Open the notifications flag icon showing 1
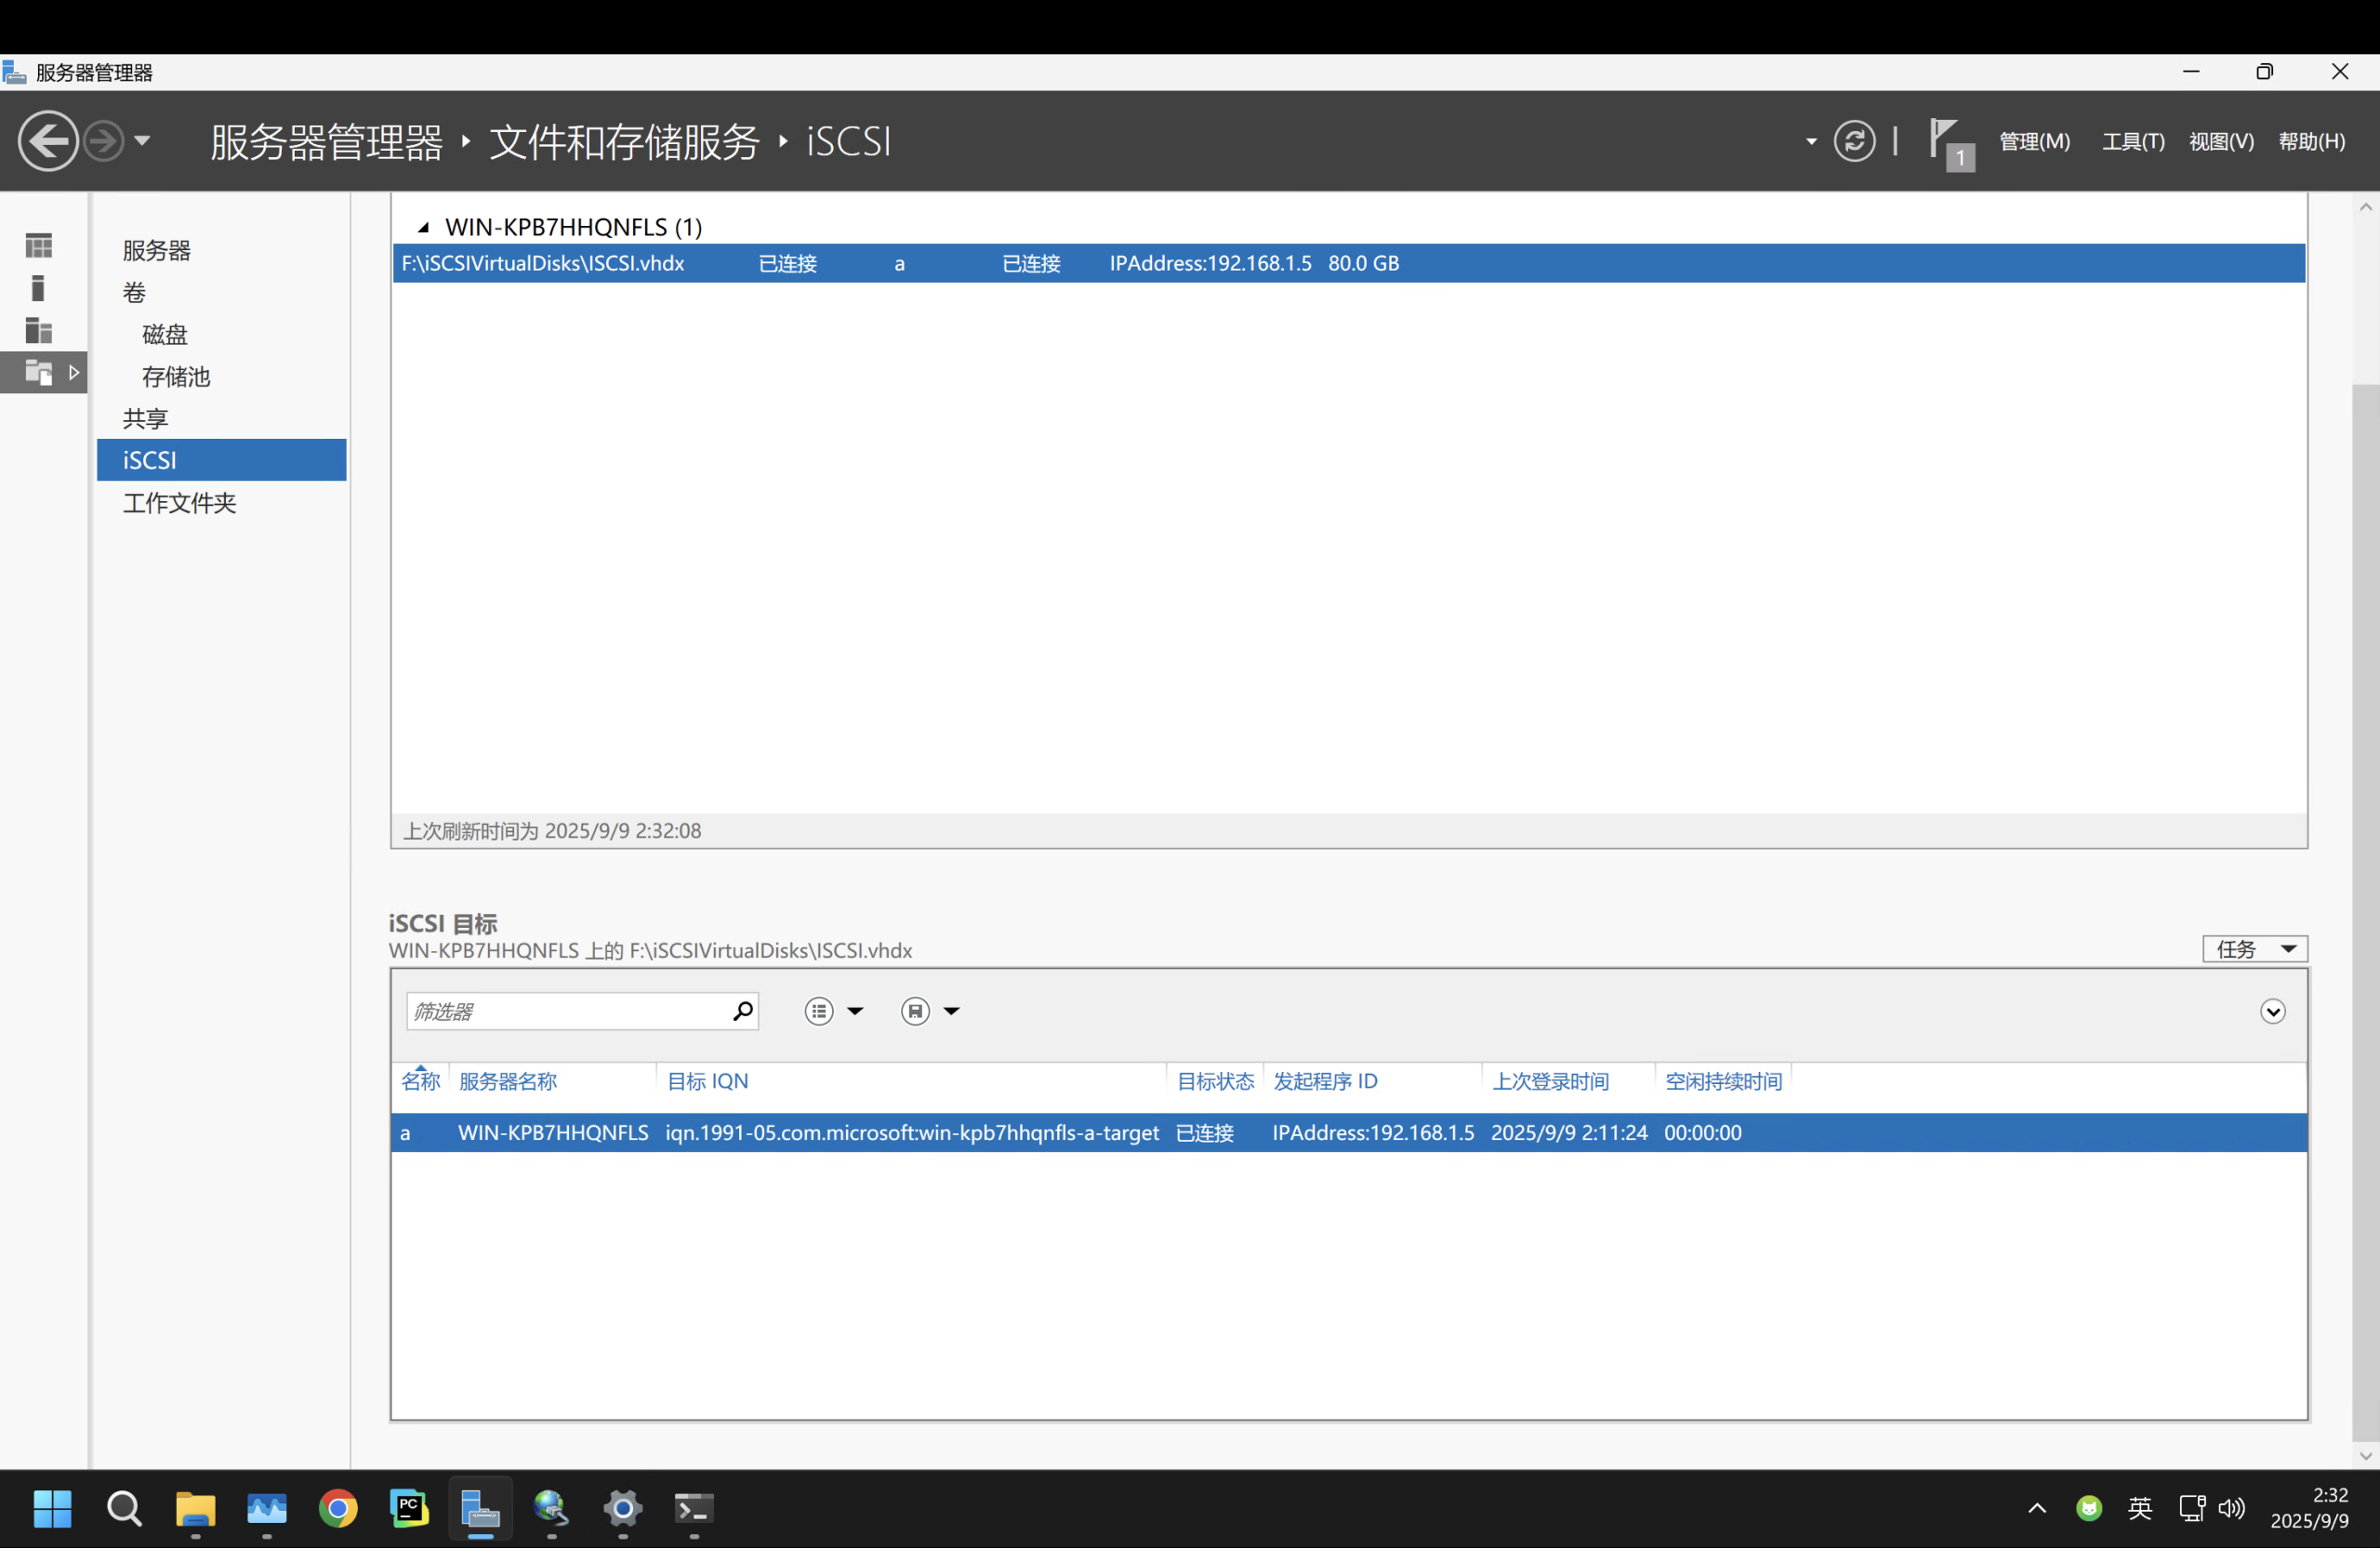Viewport: 2380px width, 1548px height. [x=1948, y=141]
